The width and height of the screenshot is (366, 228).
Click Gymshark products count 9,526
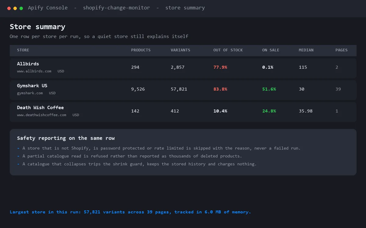pyautogui.click(x=138, y=89)
